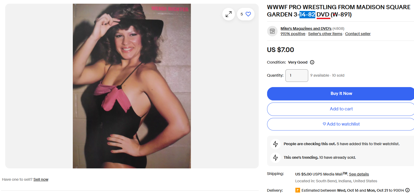Open the shipping See details link

tap(359, 174)
